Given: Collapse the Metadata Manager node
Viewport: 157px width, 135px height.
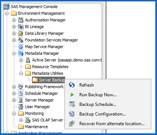Looking at the screenshot, I should [x=14, y=53].
